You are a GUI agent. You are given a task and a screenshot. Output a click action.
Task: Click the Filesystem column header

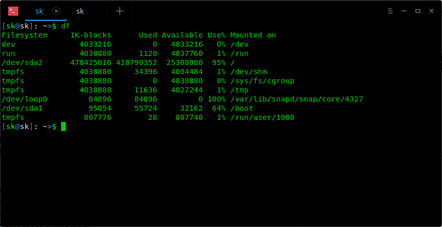click(24, 35)
